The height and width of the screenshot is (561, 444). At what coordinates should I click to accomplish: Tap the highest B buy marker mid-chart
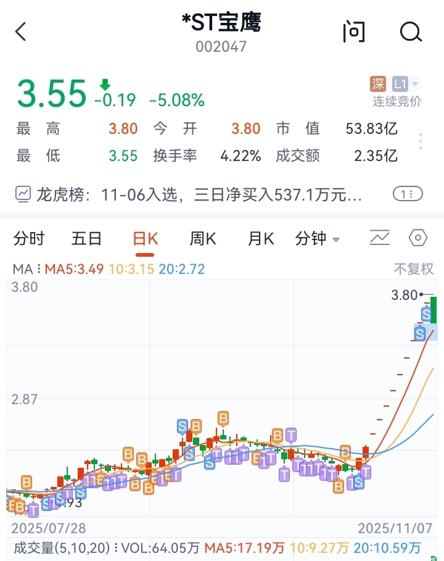tap(223, 418)
